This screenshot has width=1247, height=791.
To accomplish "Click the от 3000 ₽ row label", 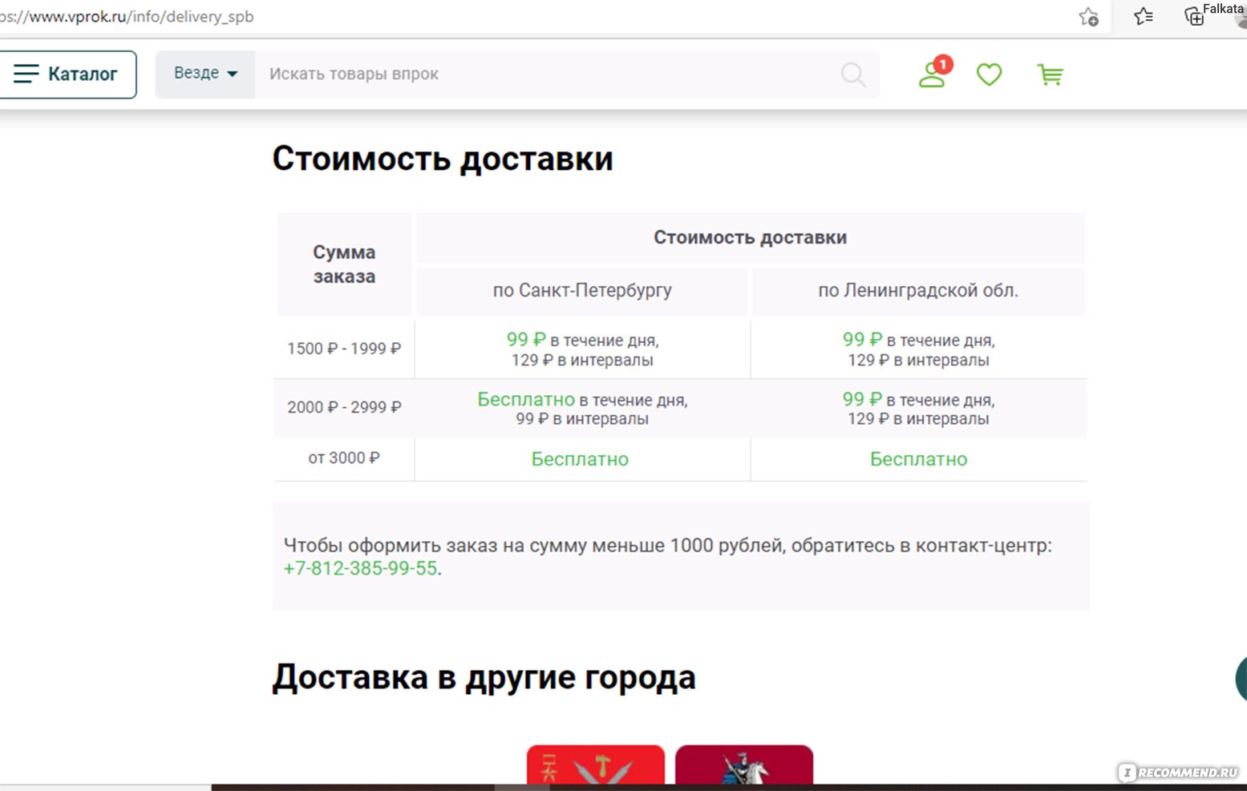I will 344,458.
